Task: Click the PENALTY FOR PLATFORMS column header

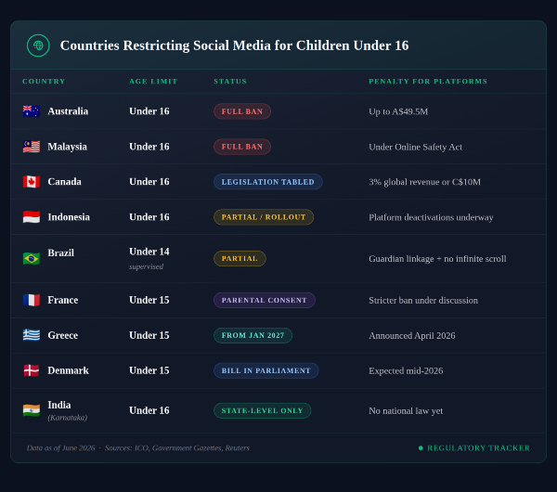Action: pos(428,82)
